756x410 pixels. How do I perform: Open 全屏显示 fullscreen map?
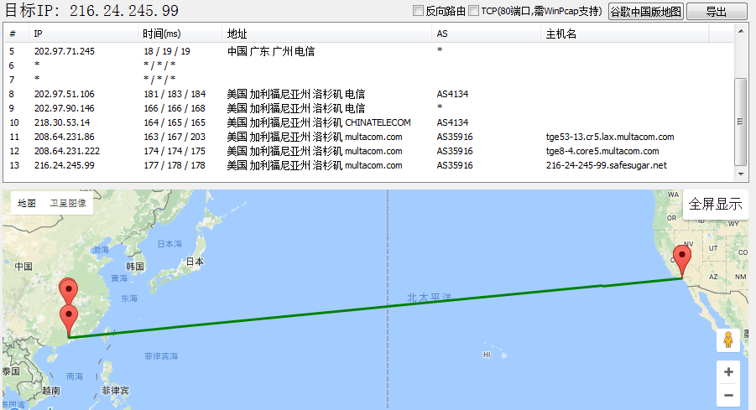click(715, 204)
